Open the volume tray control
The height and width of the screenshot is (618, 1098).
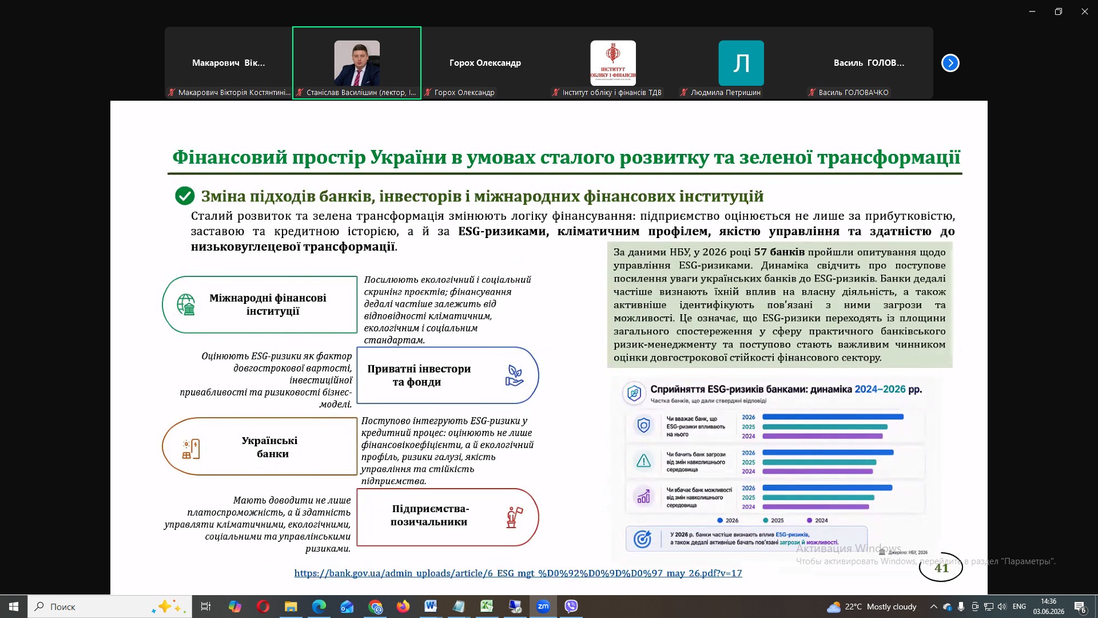coord(1002,607)
